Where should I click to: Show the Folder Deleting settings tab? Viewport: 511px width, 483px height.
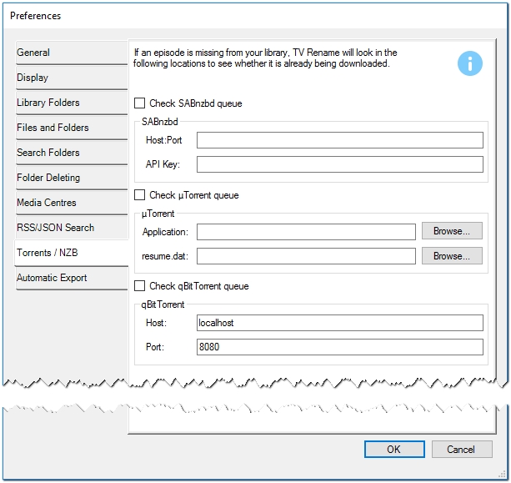71,178
